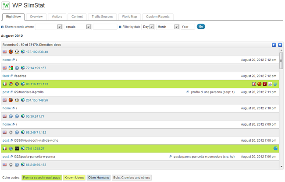Click Bots, Crawlers and others legend
Viewport: 285px width, 182px height.
point(132,178)
